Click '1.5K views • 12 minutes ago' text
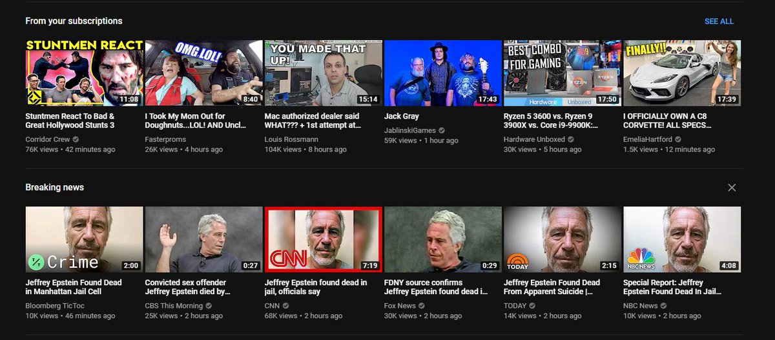The height and width of the screenshot is (340, 775). [669, 150]
